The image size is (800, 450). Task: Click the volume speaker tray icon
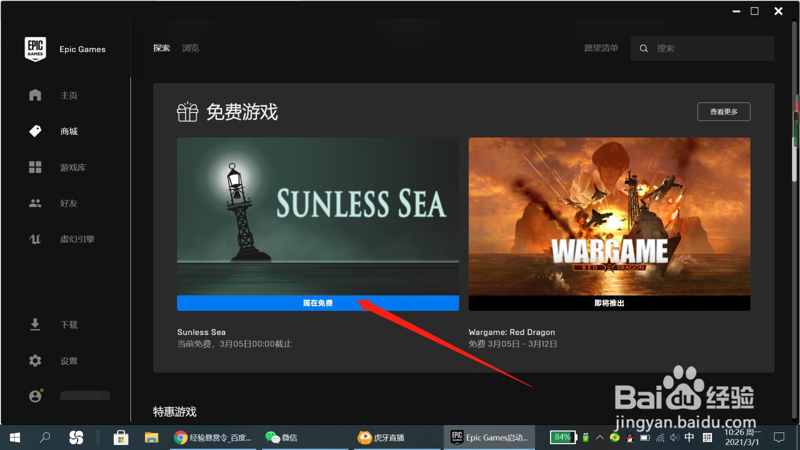tap(674, 437)
